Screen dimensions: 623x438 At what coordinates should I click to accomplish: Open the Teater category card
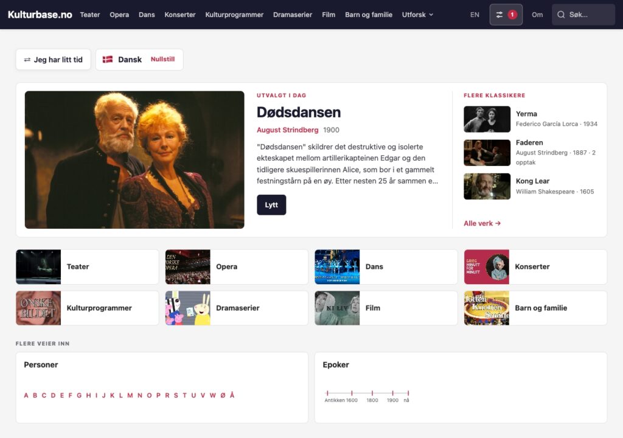(x=87, y=266)
